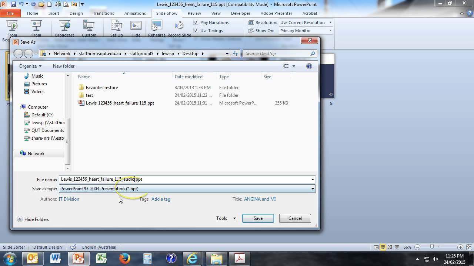Screen dimensions: 474x266
Task: Click the Add a tag link
Action: (161, 199)
